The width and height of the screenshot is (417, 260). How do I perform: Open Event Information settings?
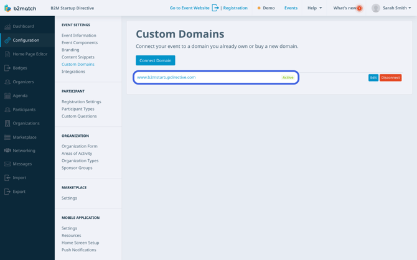click(x=78, y=35)
